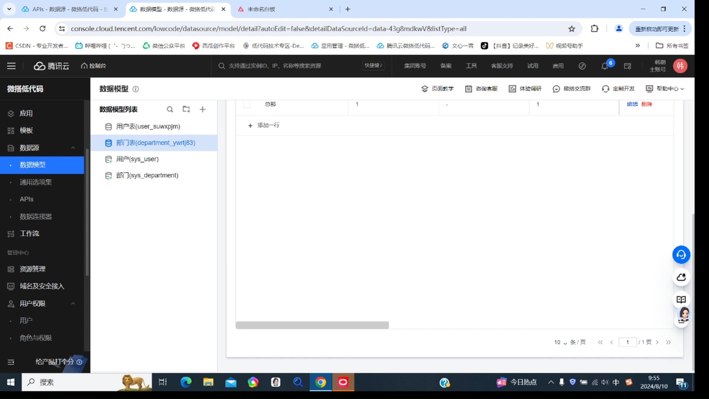Click 体验顾问 consultant icon
Screen dimensions: 709x399
[x=681, y=317]
